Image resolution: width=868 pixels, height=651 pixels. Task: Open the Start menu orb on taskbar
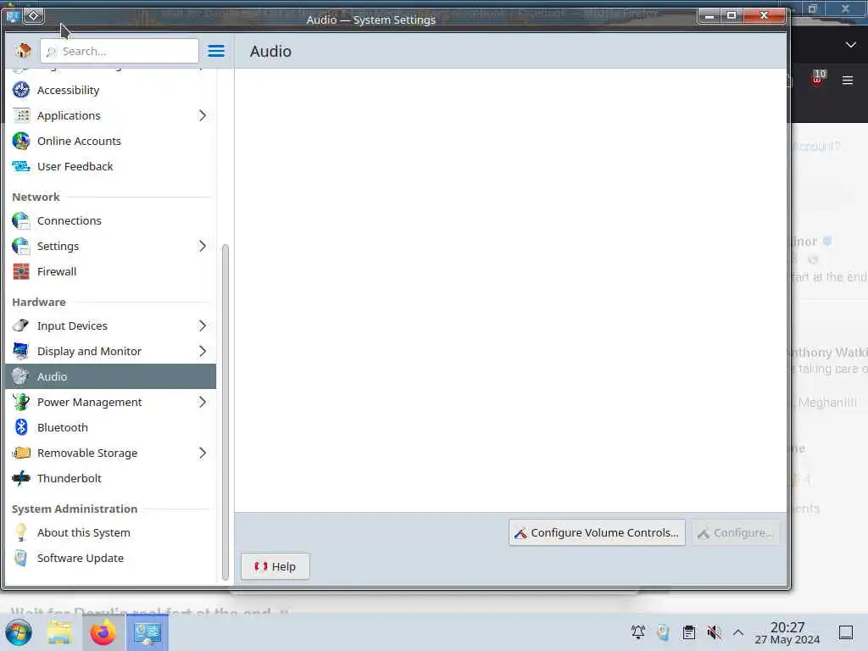tap(19, 632)
